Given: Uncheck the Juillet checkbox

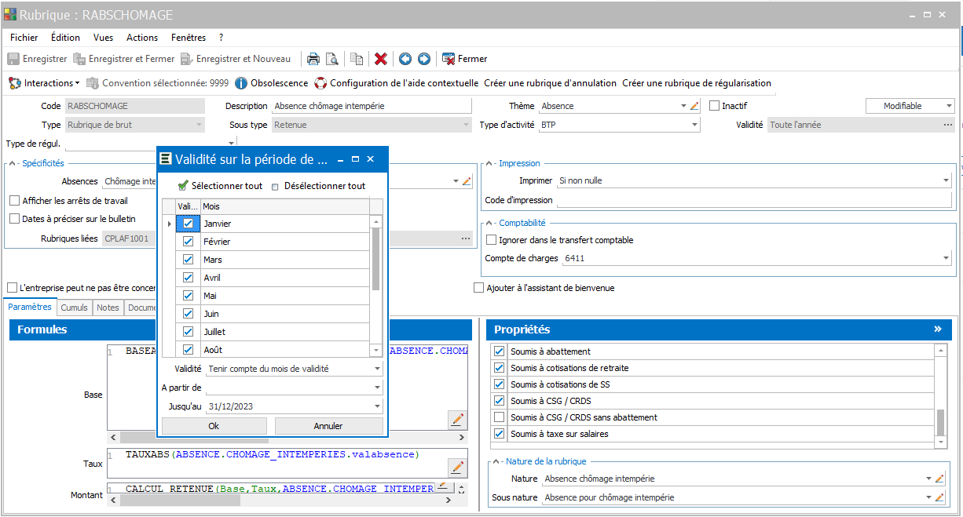Looking at the screenshot, I should point(188,332).
